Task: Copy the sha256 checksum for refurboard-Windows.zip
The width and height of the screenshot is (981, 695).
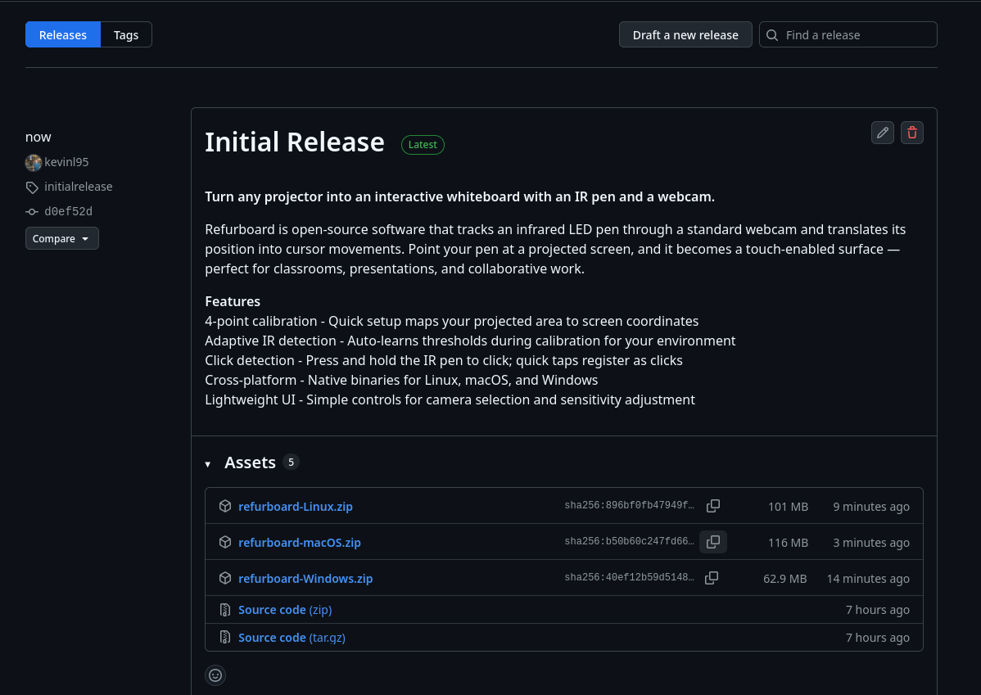Action: pos(711,578)
